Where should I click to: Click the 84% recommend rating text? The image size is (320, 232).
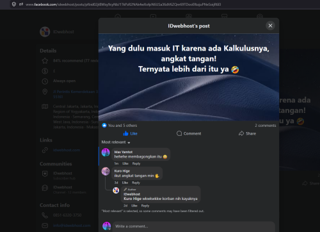76,61
